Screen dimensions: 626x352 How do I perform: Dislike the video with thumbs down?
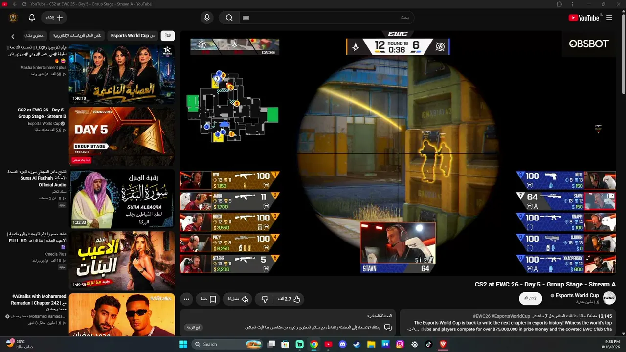(265, 299)
